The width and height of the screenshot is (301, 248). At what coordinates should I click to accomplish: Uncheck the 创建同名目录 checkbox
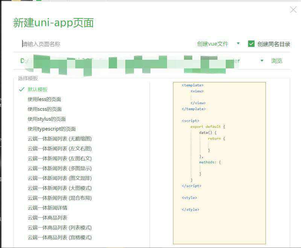coord(251,44)
